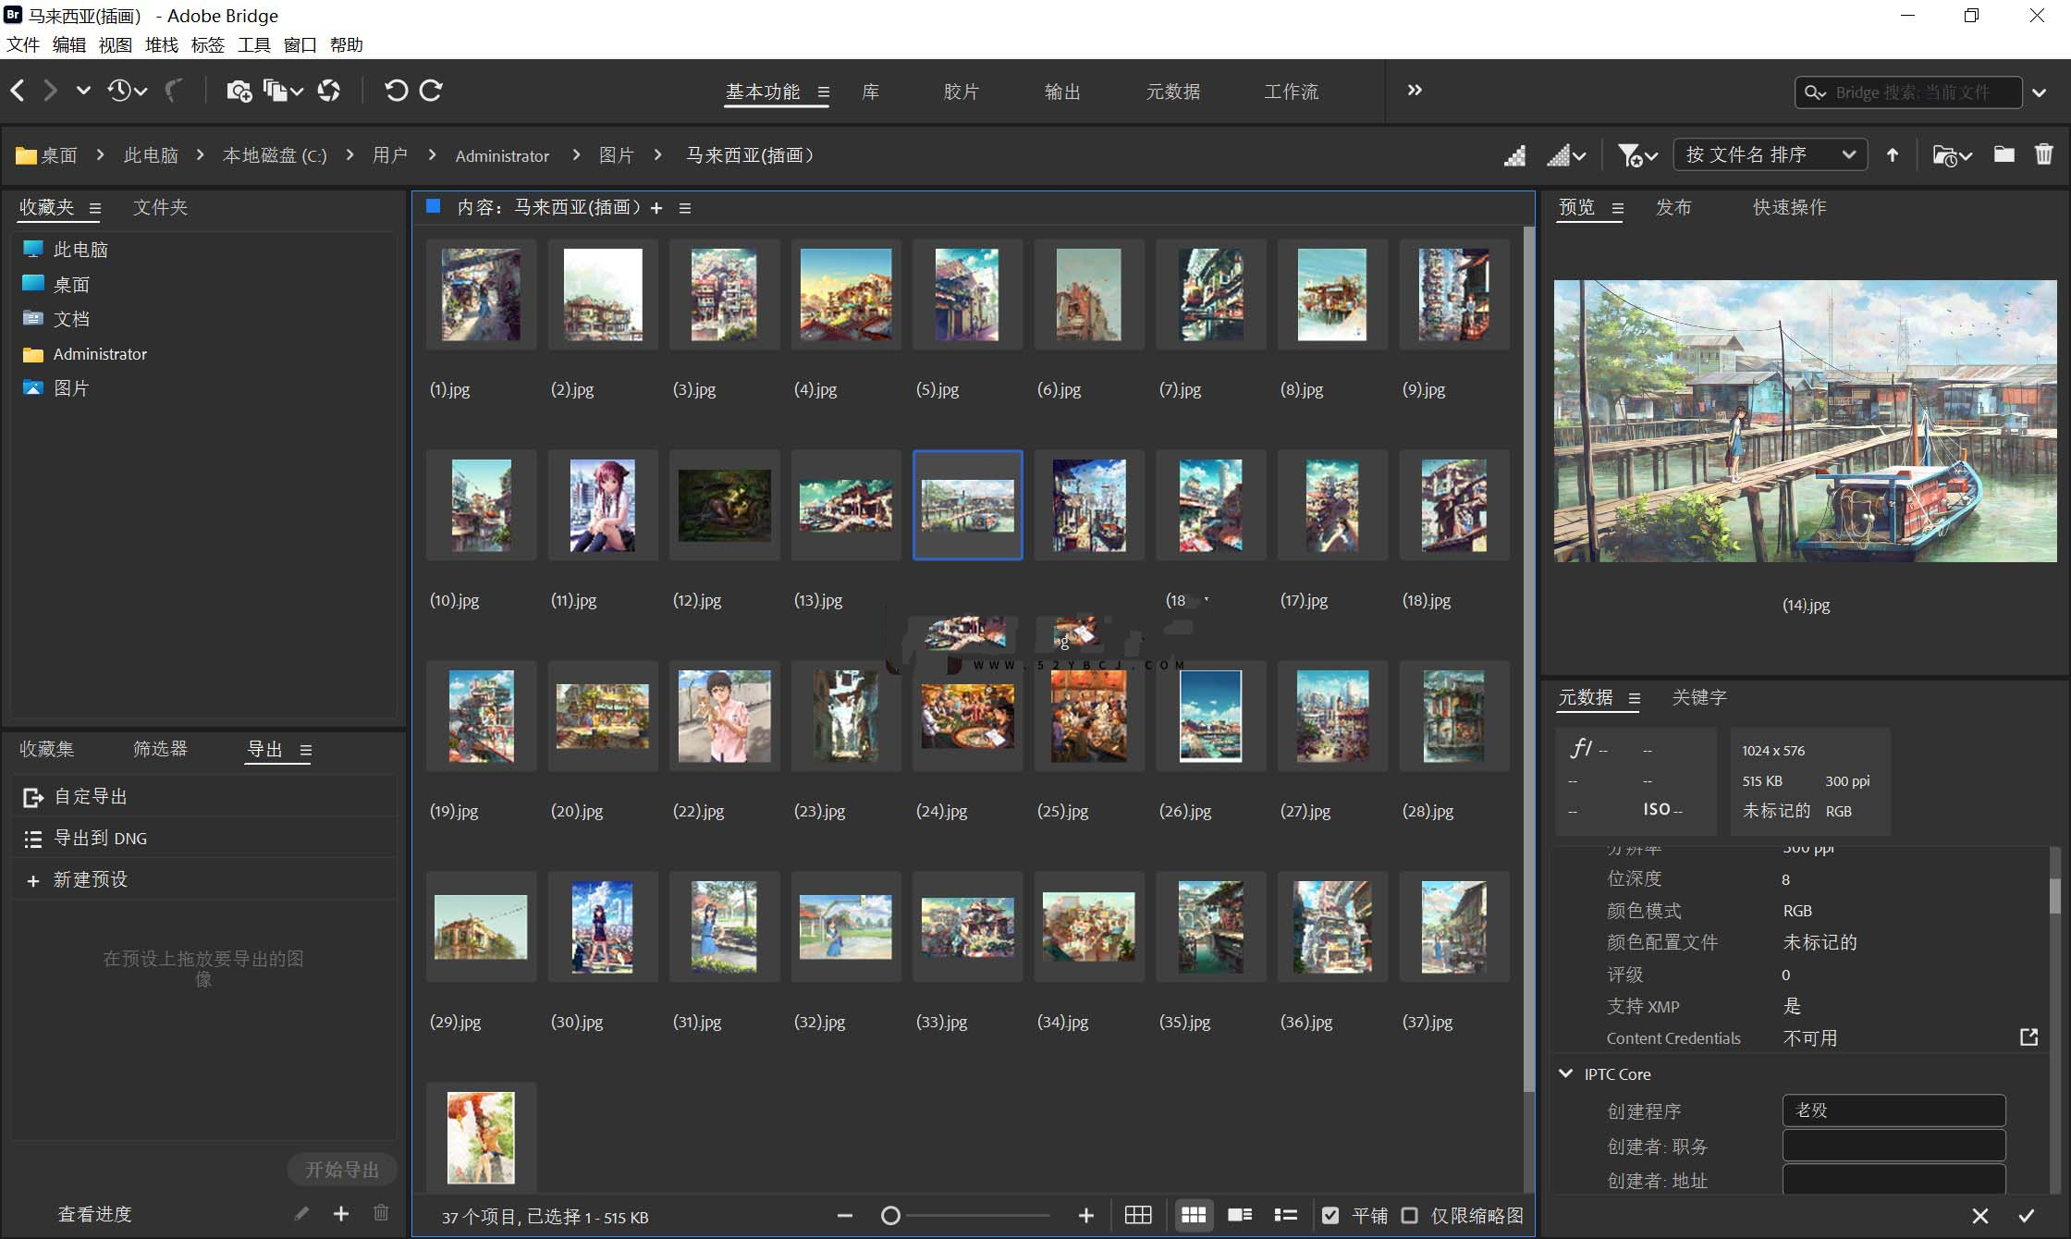Open the 按文件名排序 sort dropdown
The height and width of the screenshot is (1239, 2071).
[1770, 155]
